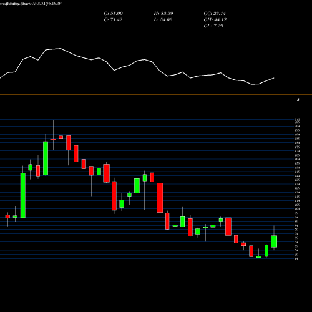
Task: Click the 149 price axis label
Action: click(298, 172)
